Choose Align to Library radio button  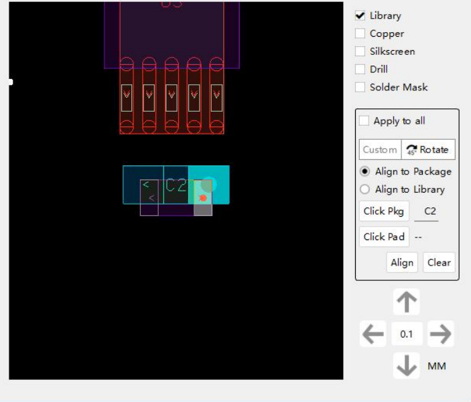[x=365, y=189]
